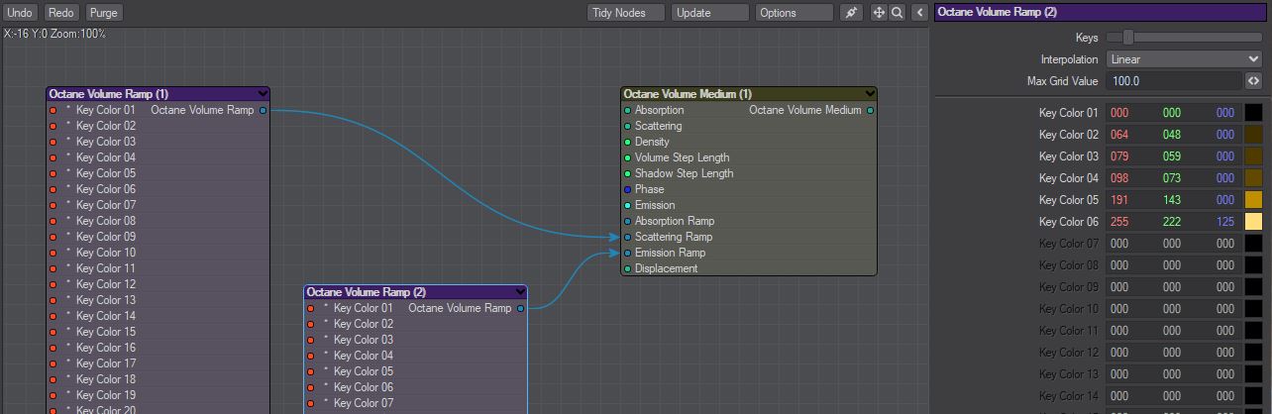This screenshot has width=1272, height=414.
Task: Click the Displacement input connector
Action: tap(627, 268)
